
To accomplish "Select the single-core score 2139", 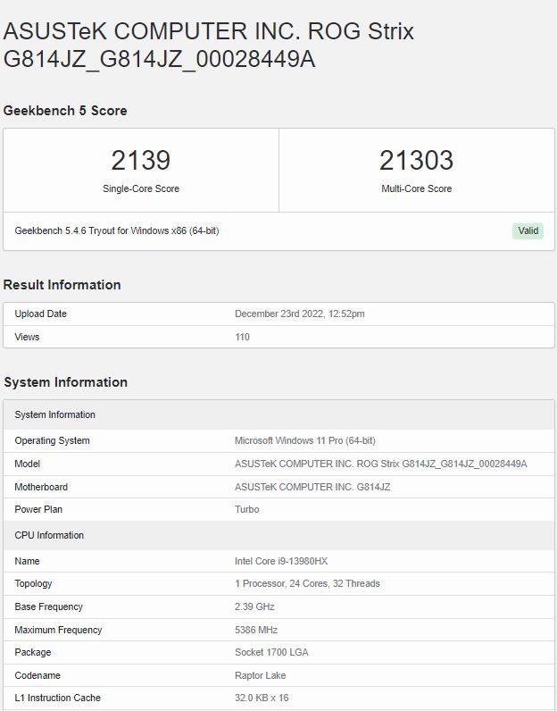I will coord(140,160).
